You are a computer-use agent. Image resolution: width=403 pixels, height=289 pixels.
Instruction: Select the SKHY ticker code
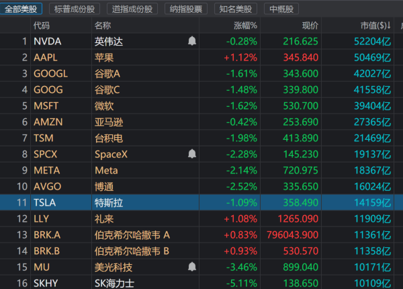point(46,284)
